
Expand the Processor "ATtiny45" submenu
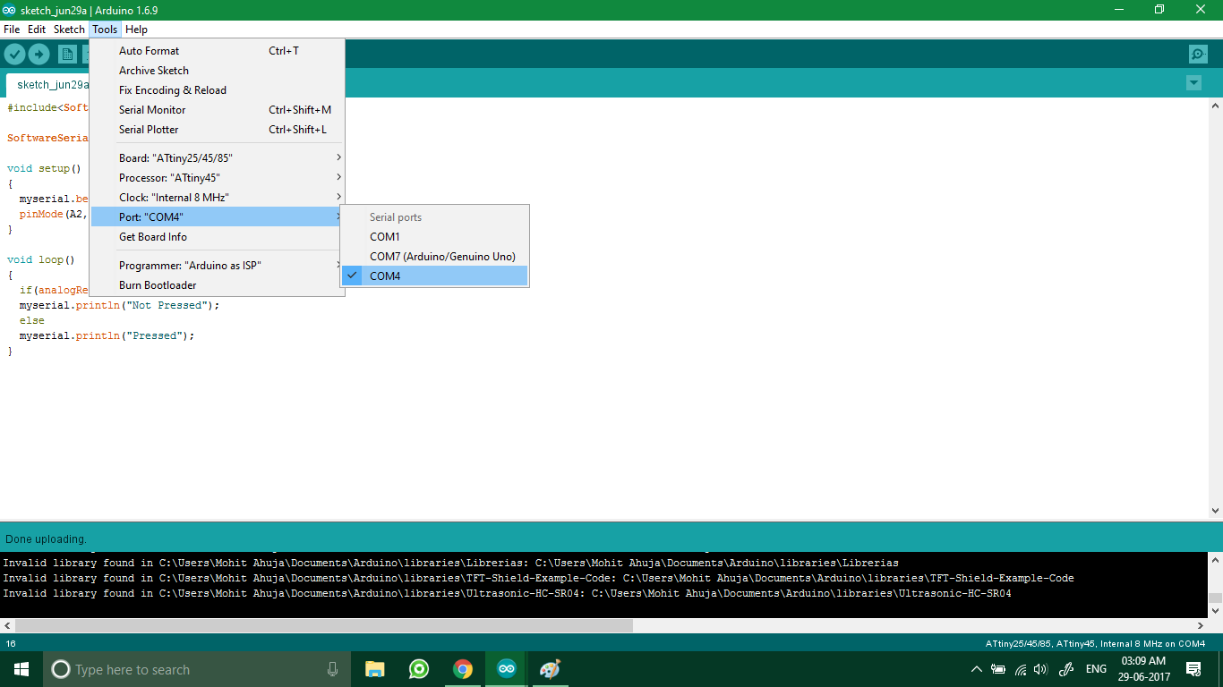(218, 178)
